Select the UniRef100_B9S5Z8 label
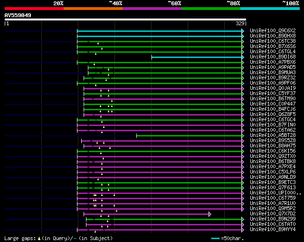The height and width of the screenshot is (242, 304). [x=273, y=141]
